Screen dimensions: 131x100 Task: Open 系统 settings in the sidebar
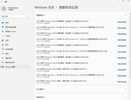(x=15, y=23)
